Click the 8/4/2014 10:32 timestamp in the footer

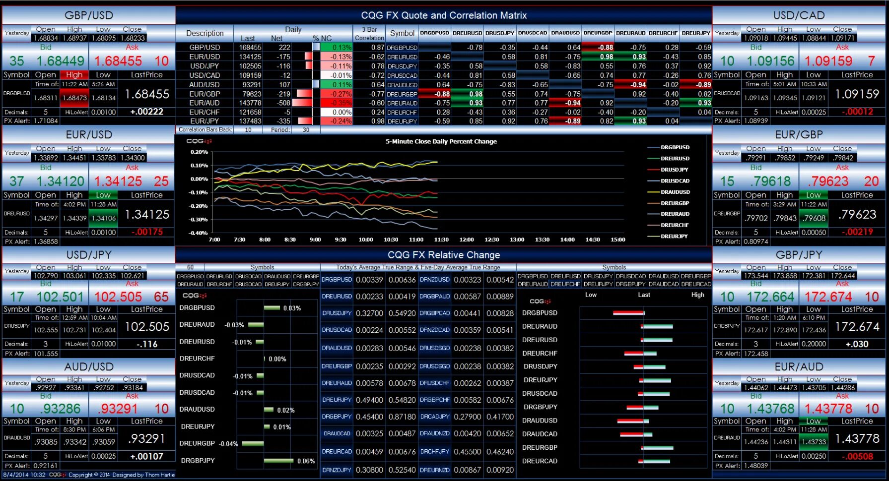(x=24, y=475)
